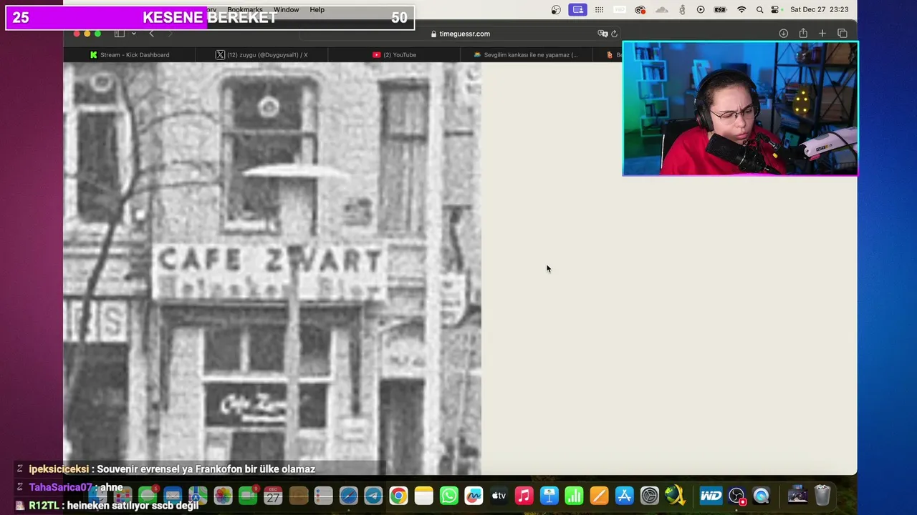Open Pages from the dock
This screenshot has height=515, width=917.
point(600,496)
